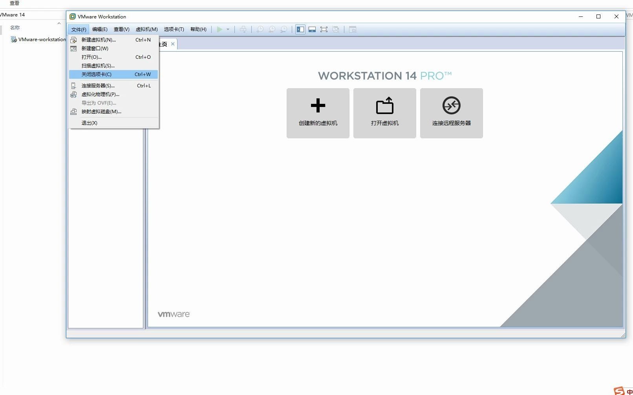Viewport: 633px width, 395px height.
Task: Toggle the library sidebar view icon
Action: [x=300, y=29]
